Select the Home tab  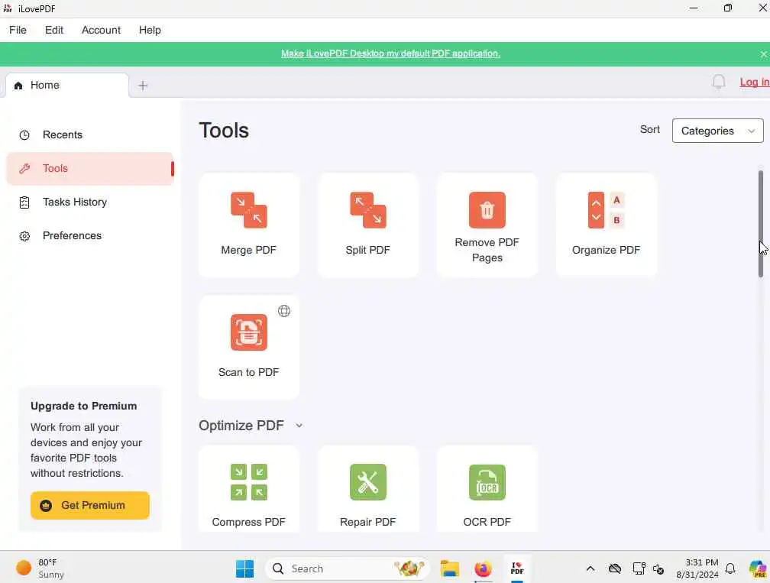[67, 86]
